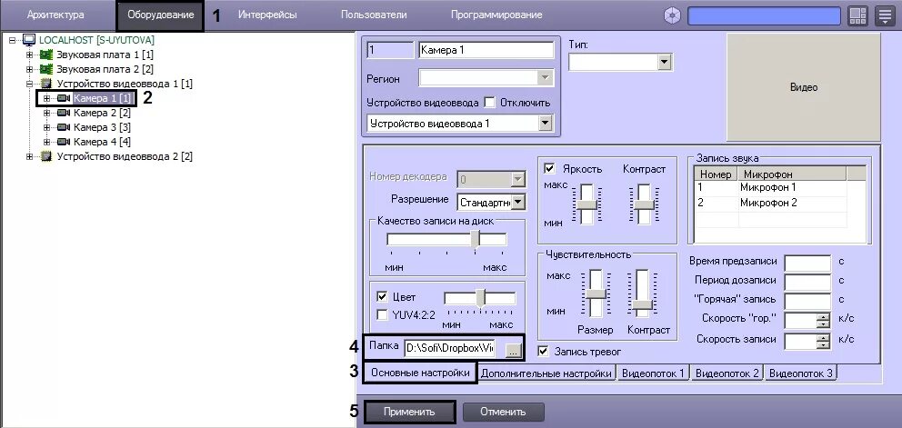The image size is (902, 428).
Task: Click the round gear icon in top bar
Action: (x=672, y=16)
